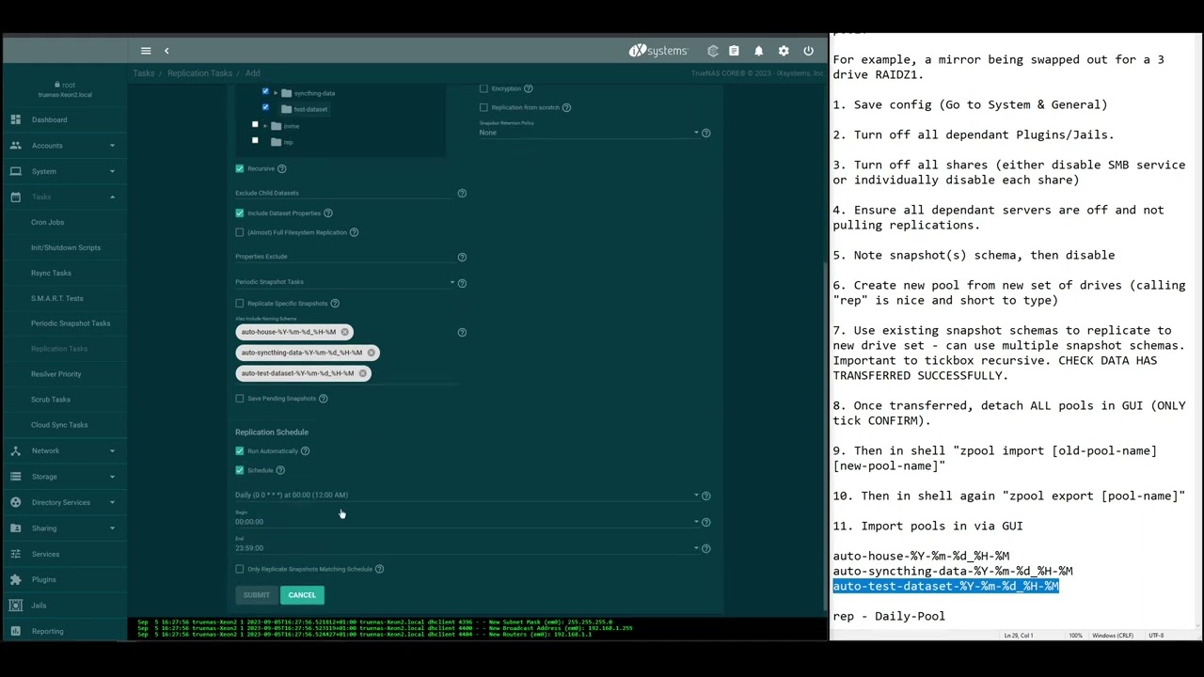The width and height of the screenshot is (1204, 677).
Task: Open the TrueCommand icon
Action: click(713, 51)
